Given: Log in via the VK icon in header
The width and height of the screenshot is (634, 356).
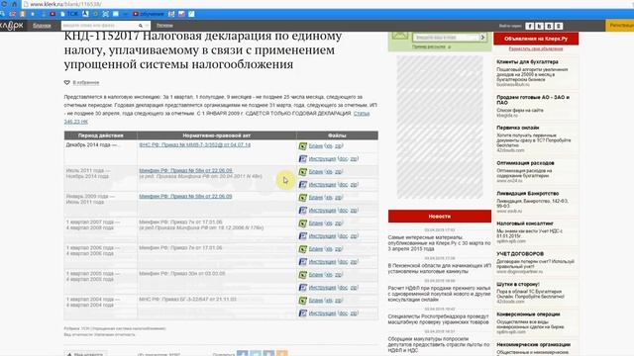Looking at the screenshot, I should (x=549, y=26).
